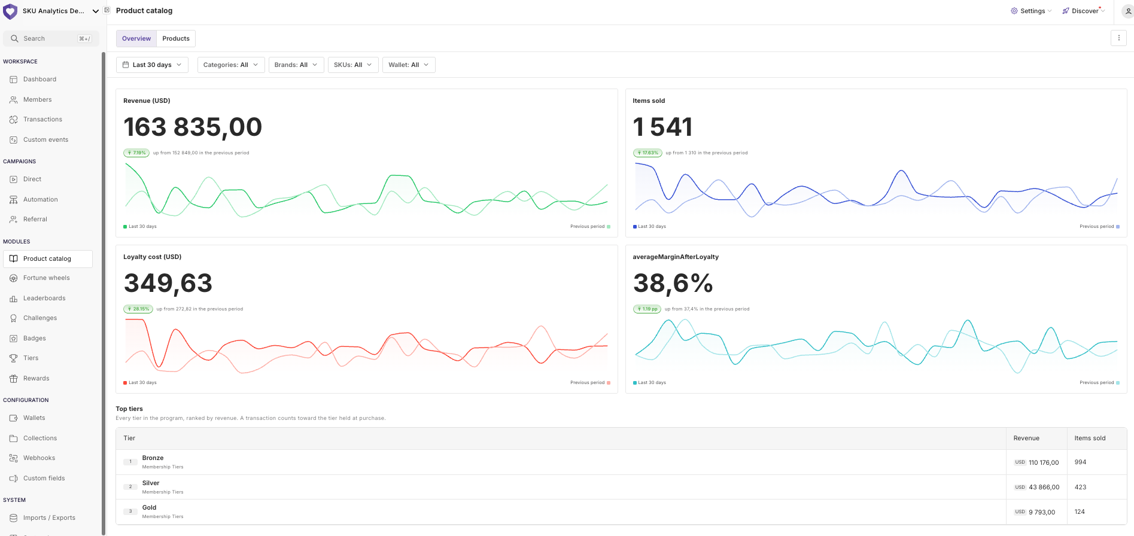Click the Members people icon
Screen dimensions: 1134x536
tap(13, 100)
